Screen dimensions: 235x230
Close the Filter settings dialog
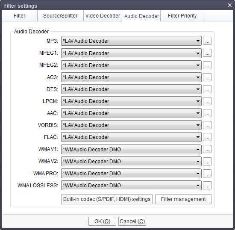230,5
